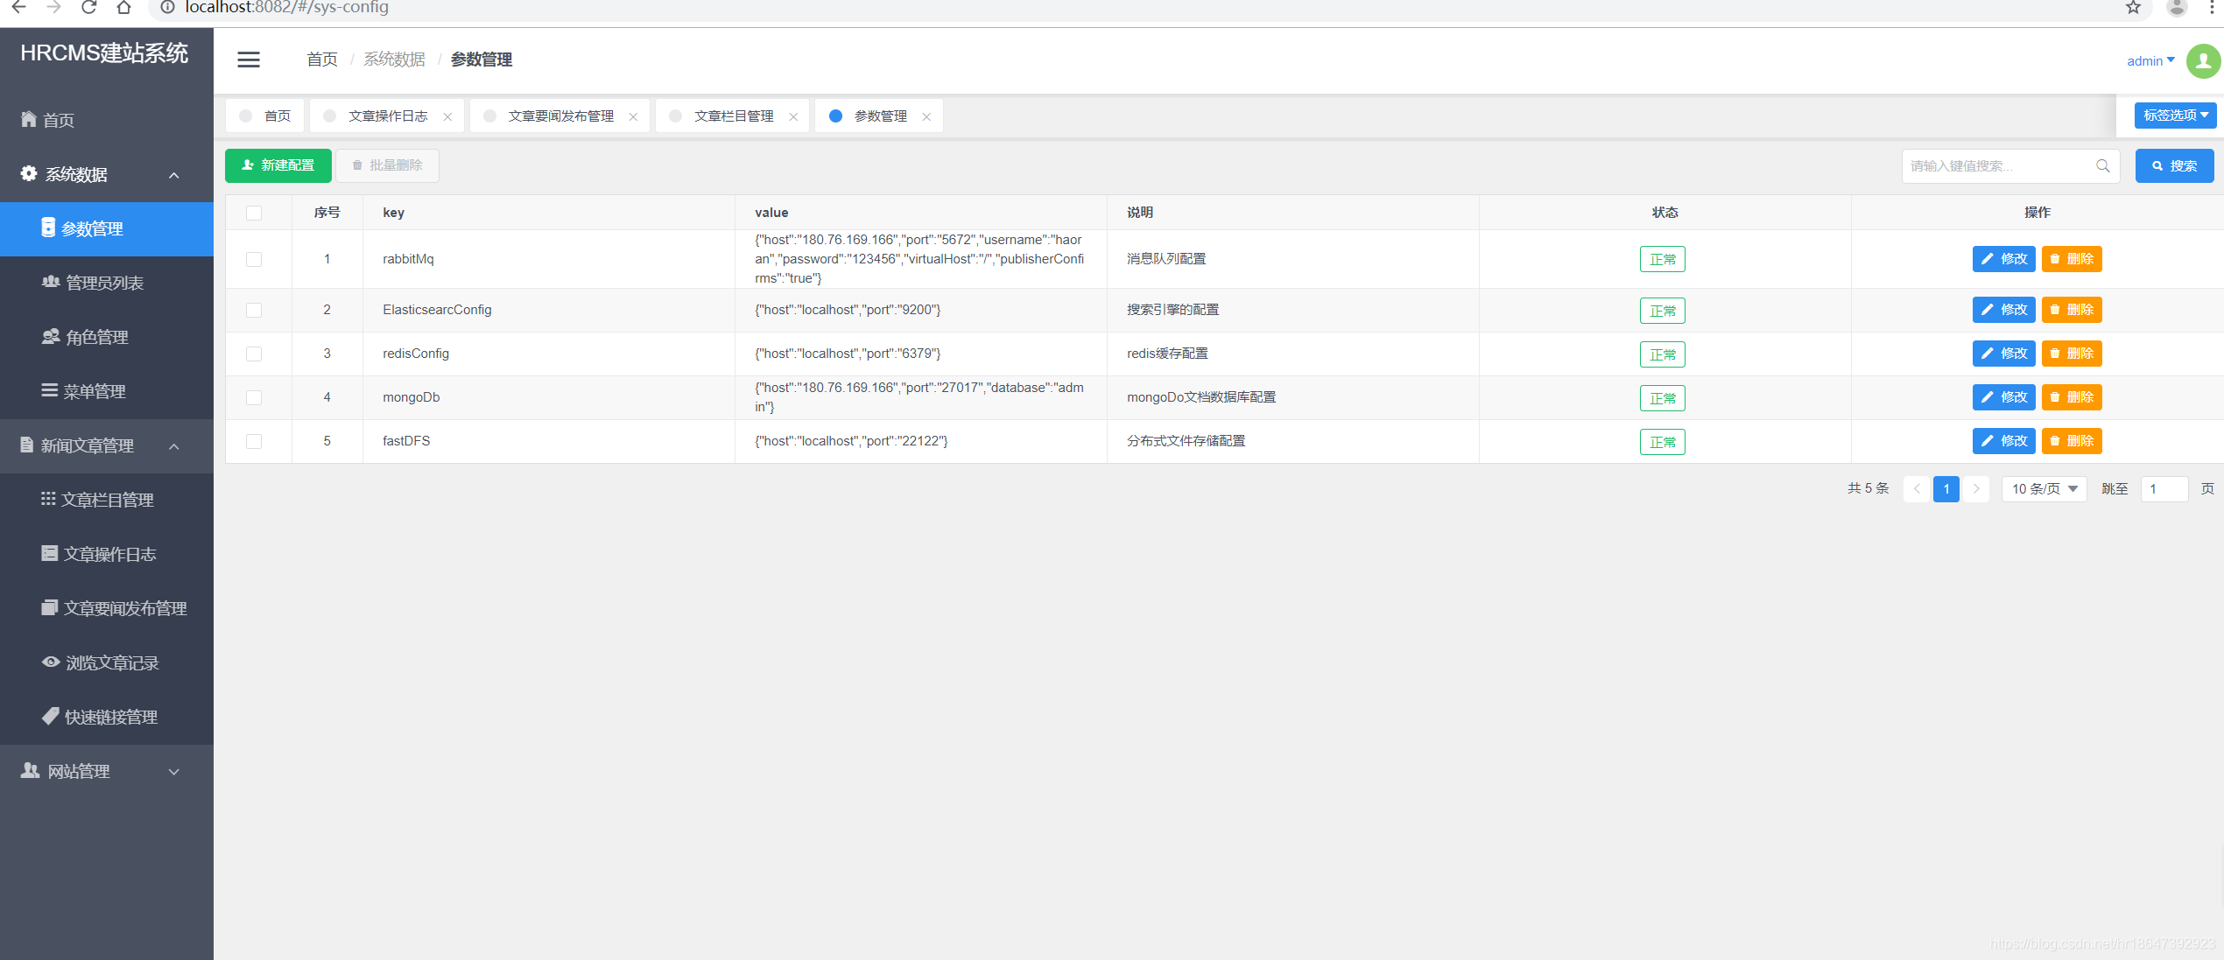Image resolution: width=2224 pixels, height=960 pixels.
Task: Go to pagination page 1
Action: coord(1946,489)
